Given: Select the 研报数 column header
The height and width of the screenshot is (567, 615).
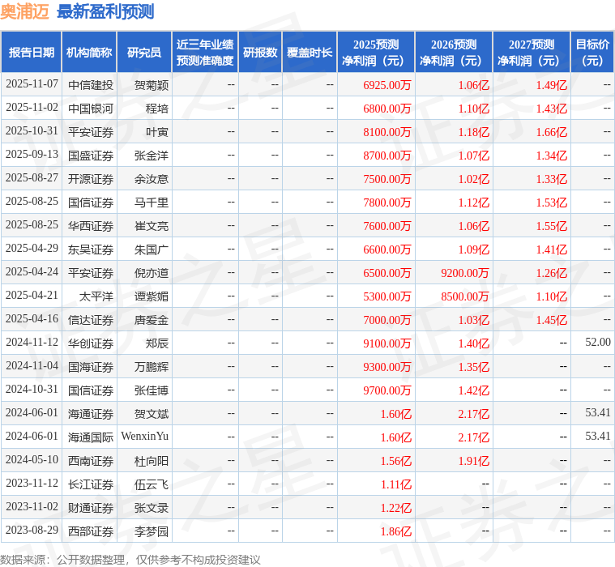Looking at the screenshot, I should click(x=260, y=52).
